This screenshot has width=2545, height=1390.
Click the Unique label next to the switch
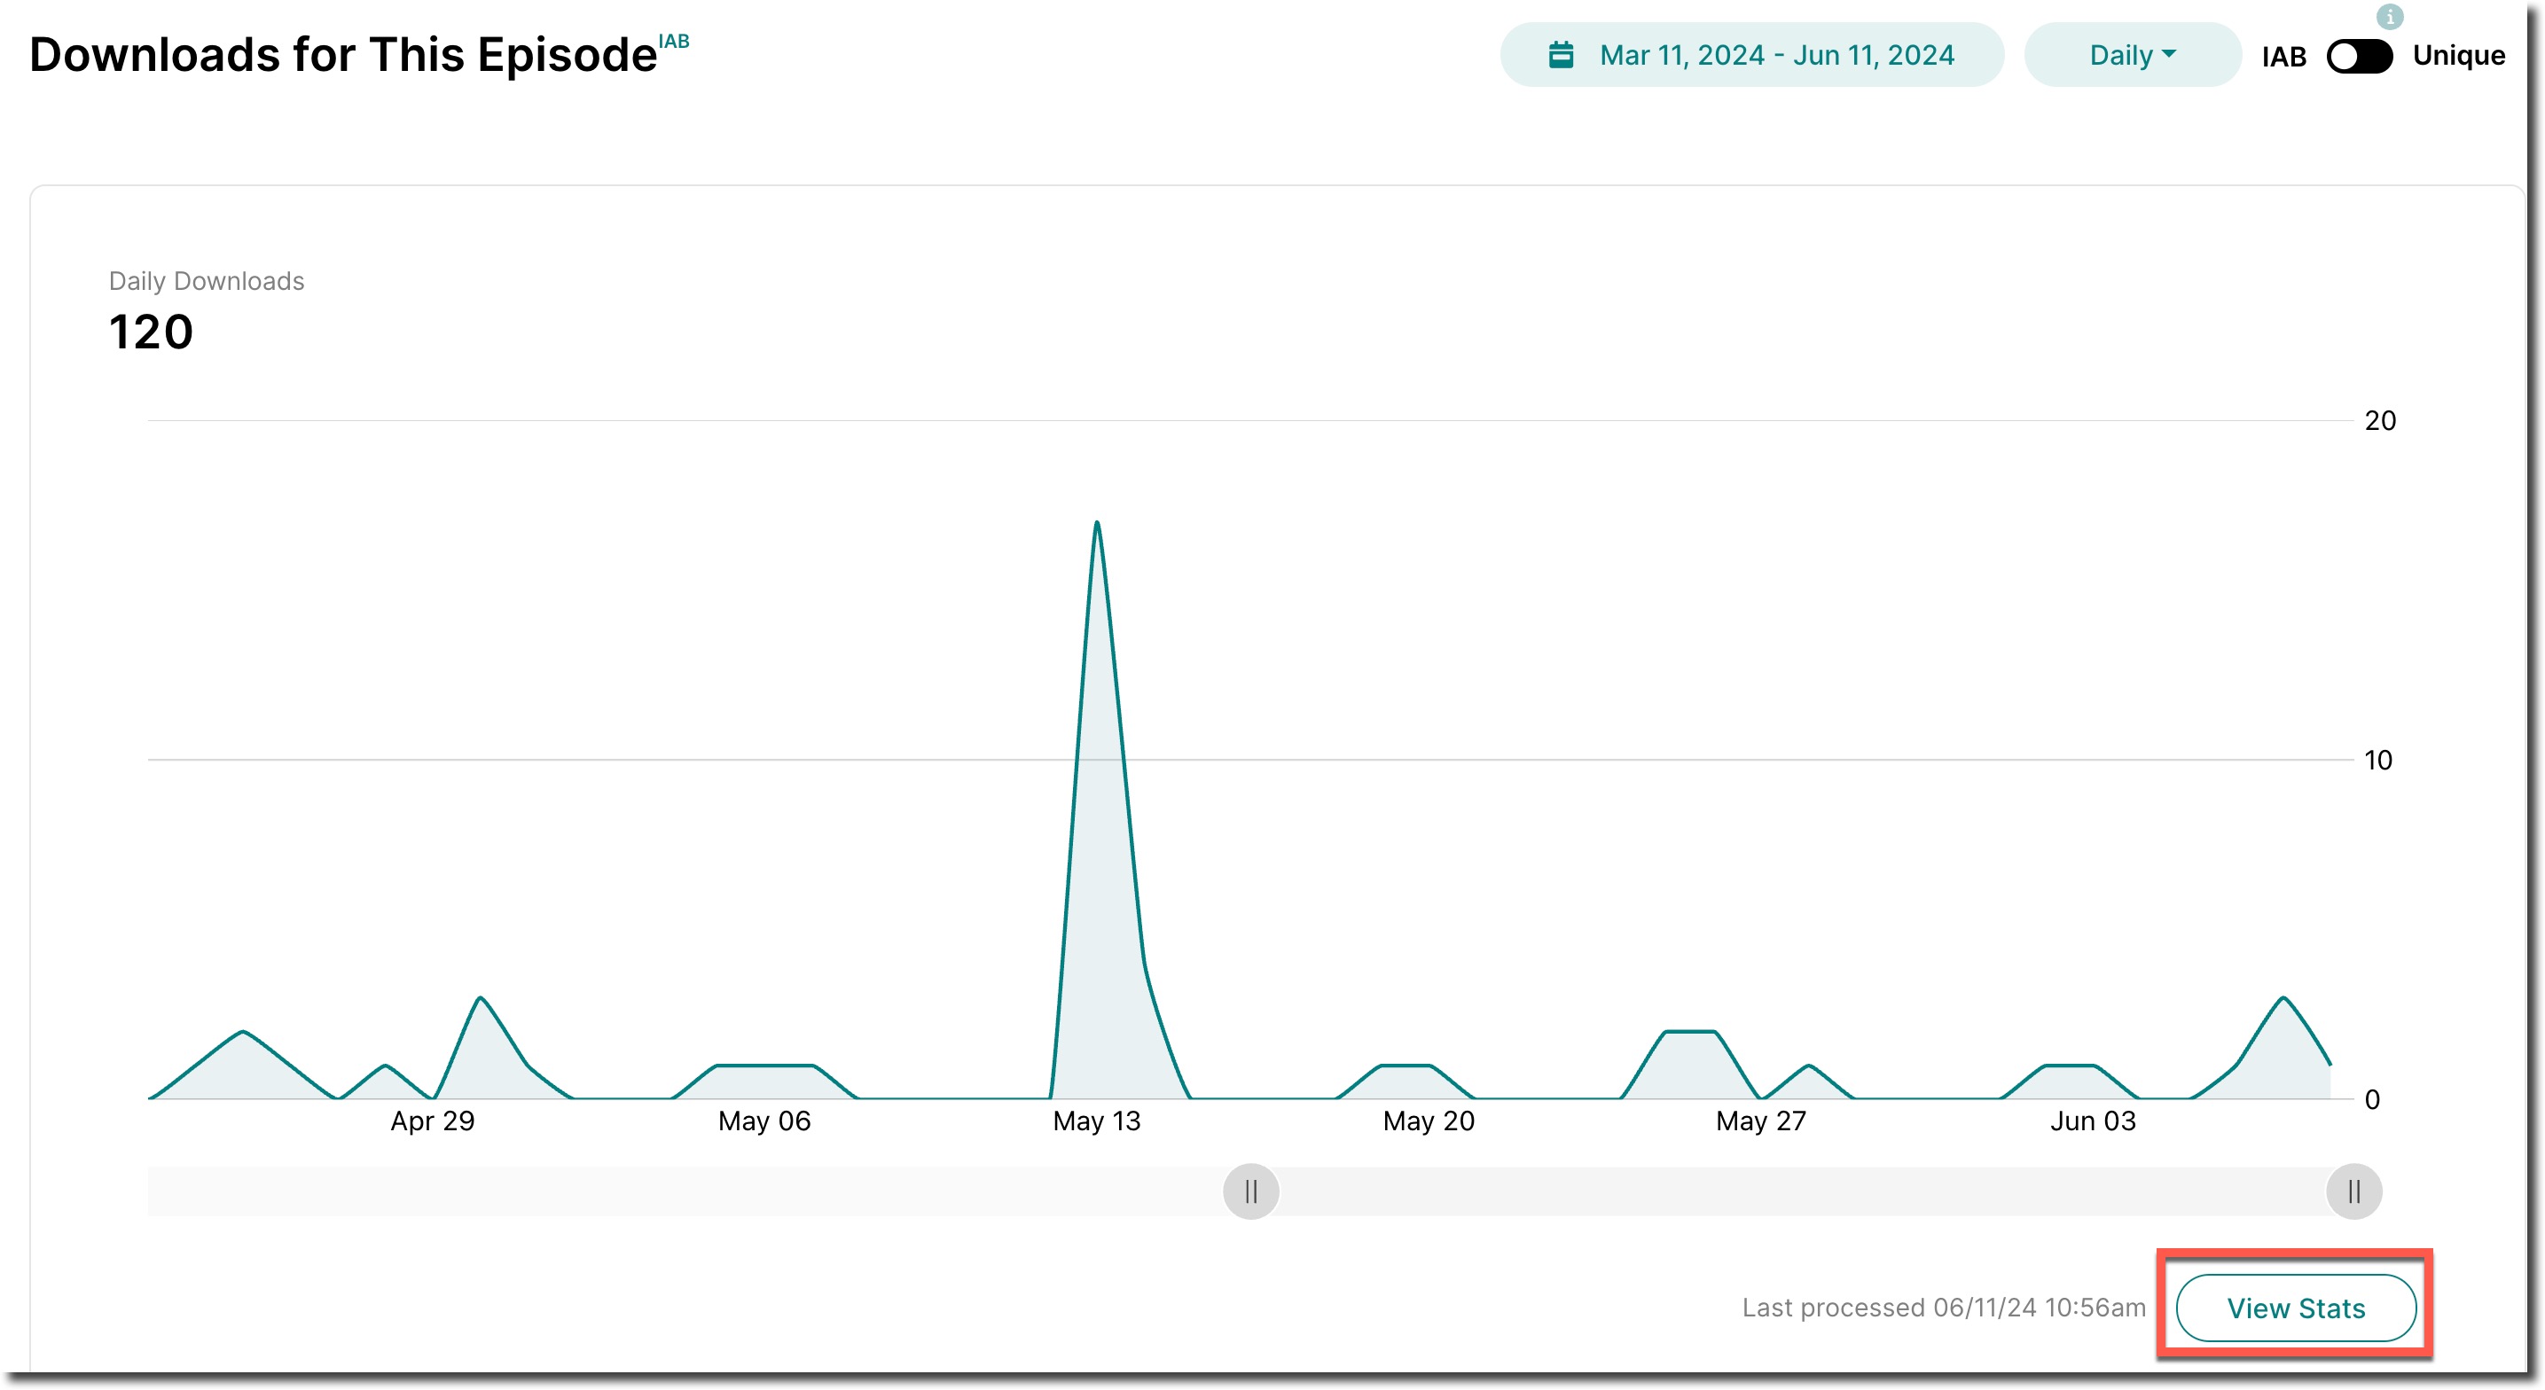2458,55
